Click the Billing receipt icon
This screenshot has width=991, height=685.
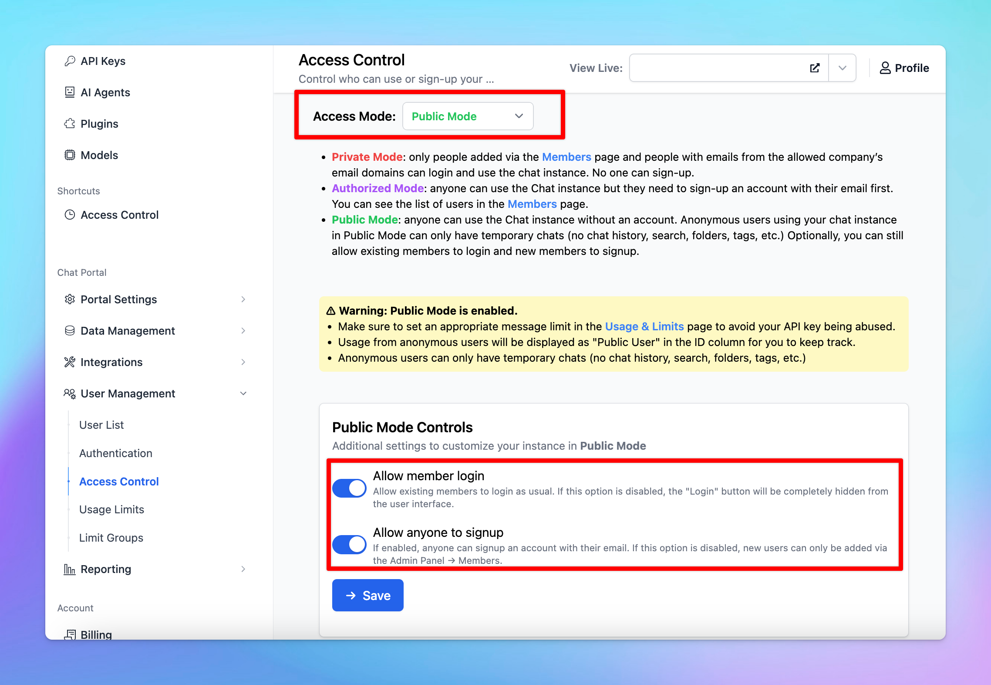[70, 634]
